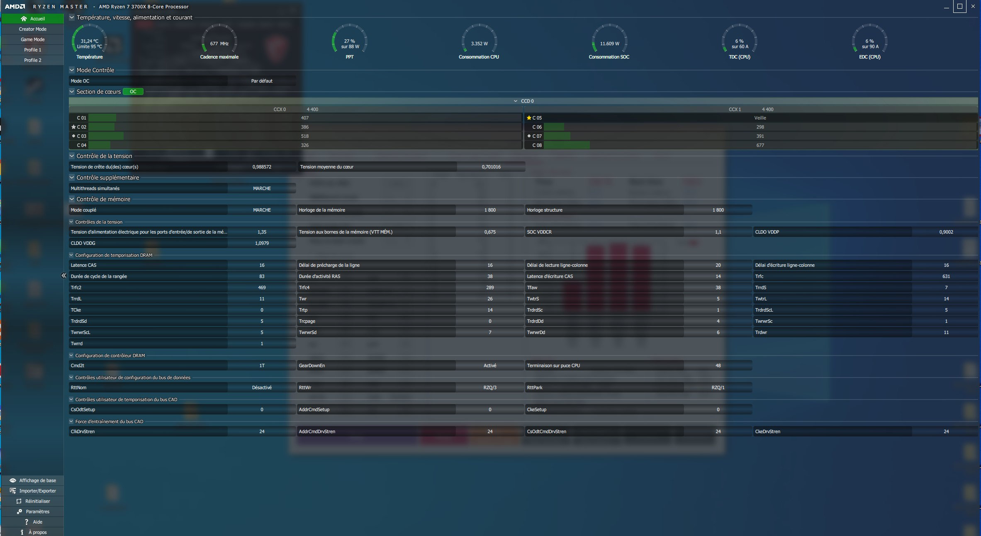The image size is (981, 536).
Task: Click the Accueil home icon
Action: 24,19
